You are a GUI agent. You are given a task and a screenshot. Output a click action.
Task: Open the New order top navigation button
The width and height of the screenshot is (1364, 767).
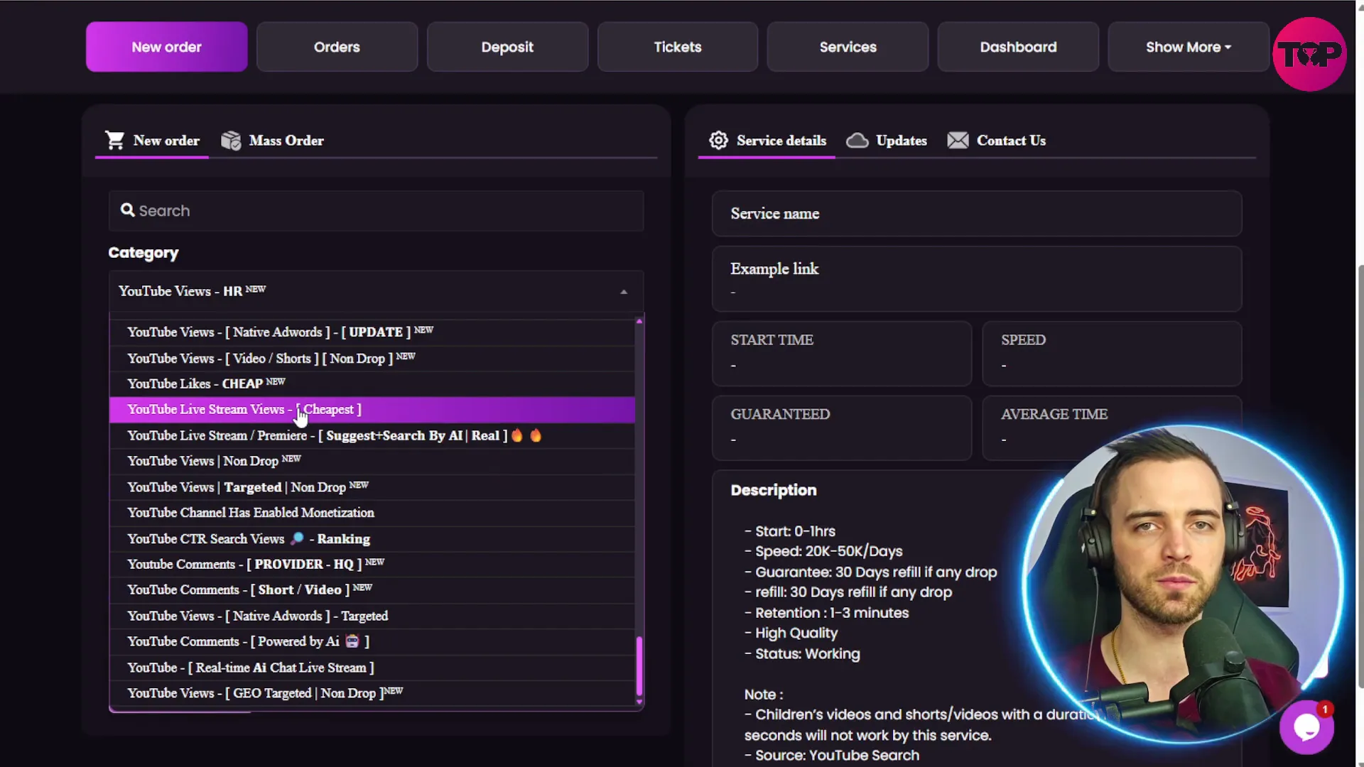(x=167, y=47)
